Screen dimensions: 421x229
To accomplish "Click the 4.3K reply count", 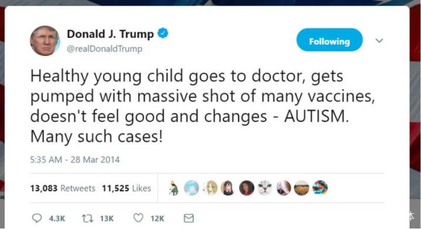I will click(x=57, y=218).
